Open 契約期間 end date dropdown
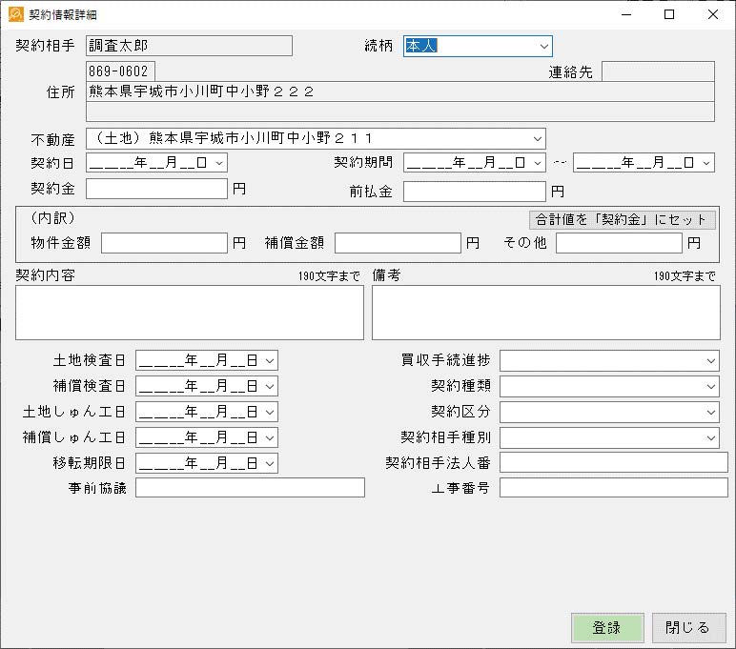 706,163
